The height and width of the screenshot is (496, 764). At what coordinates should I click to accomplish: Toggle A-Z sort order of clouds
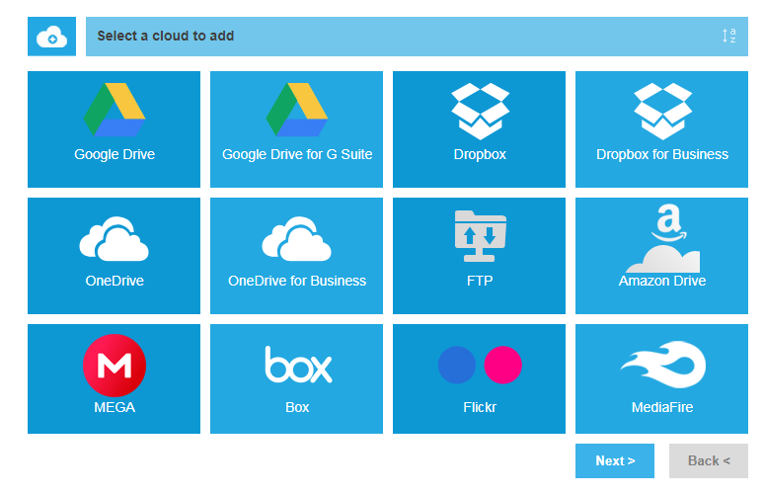729,37
